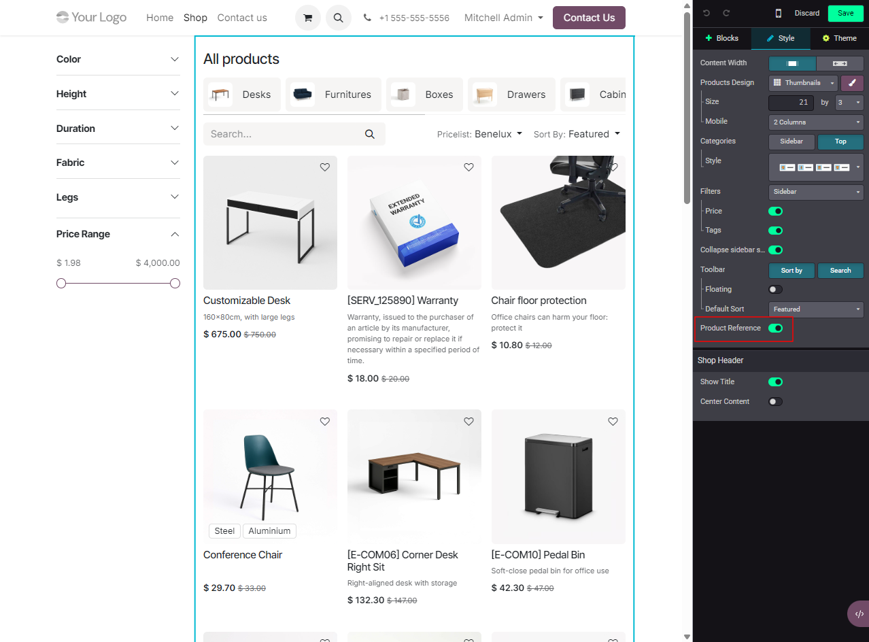Set Categories position to Top
The image size is (869, 642).
(x=840, y=141)
